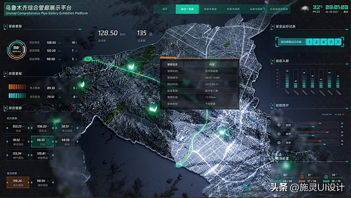Click the 综合管廊 panel header icon
The width and height of the screenshot is (351, 198).
click(5, 108)
